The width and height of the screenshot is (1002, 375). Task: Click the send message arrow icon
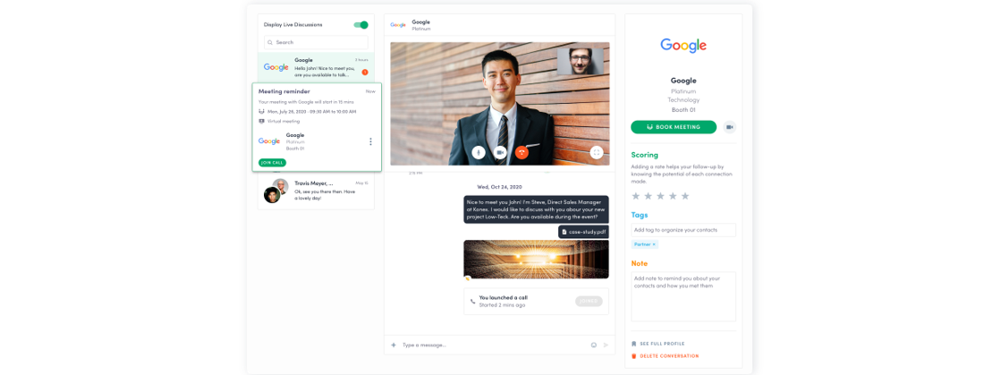(606, 345)
